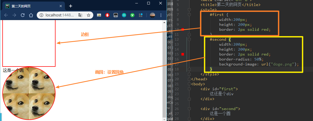Click the browser forward arrow
Image resolution: width=313 pixels, height=121 pixels.
(x=14, y=15)
